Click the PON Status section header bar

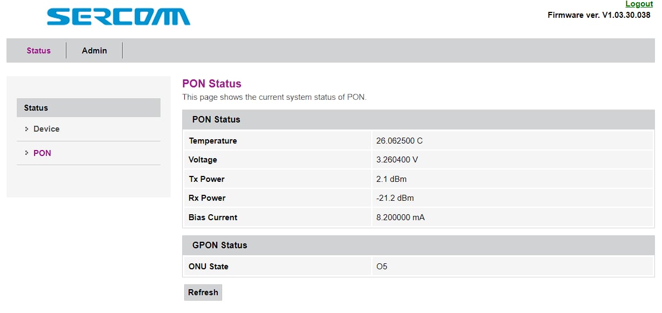click(418, 119)
